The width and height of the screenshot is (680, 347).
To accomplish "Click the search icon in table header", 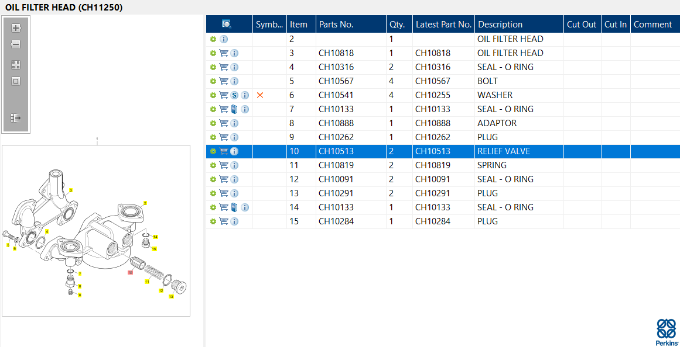I will tap(227, 24).
